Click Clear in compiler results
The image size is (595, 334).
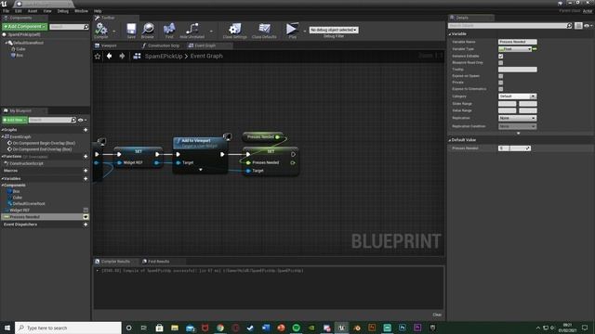point(437,315)
